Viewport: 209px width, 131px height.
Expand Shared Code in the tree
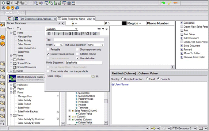[11, 63]
